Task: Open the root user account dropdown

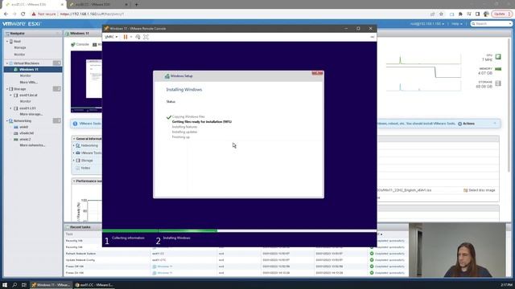Action: [x=427, y=24]
